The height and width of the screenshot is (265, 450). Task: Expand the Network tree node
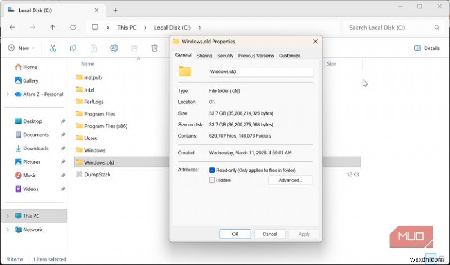coord(8,230)
